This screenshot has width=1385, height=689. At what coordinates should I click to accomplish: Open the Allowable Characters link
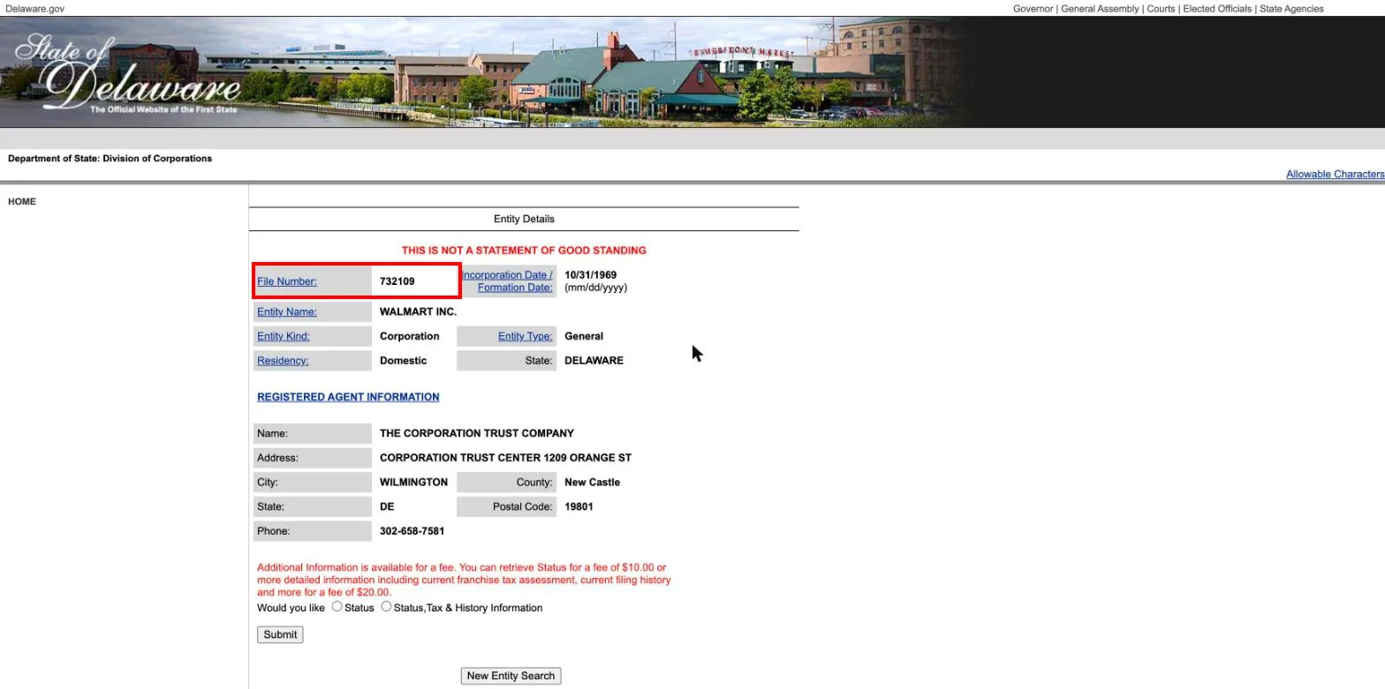tap(1335, 175)
